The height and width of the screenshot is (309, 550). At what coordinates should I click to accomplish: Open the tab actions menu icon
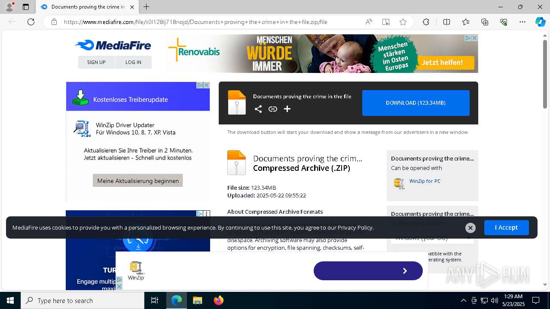coord(26,7)
